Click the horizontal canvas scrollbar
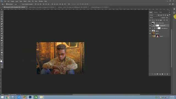This screenshot has width=176, height=99. (x=106, y=95)
